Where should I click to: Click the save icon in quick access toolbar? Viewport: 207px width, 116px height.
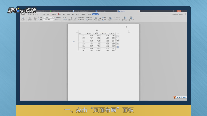click(29, 14)
